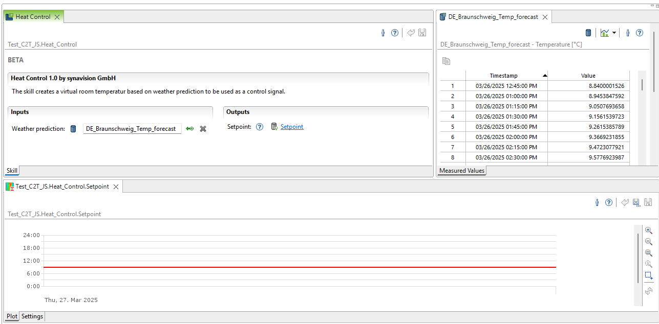The image size is (659, 324).
Task: Click the link-datapoint green arrow icon
Action: click(190, 129)
